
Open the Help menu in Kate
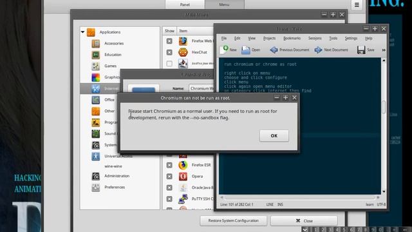(369, 39)
